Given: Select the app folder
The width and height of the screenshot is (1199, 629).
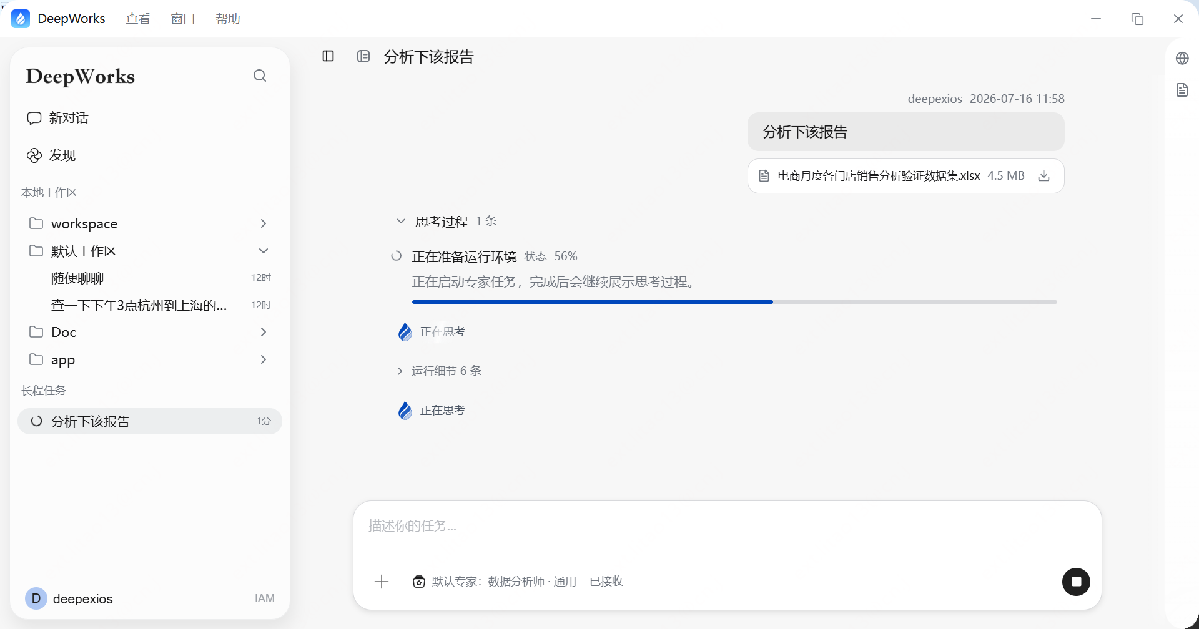Looking at the screenshot, I should [x=150, y=359].
